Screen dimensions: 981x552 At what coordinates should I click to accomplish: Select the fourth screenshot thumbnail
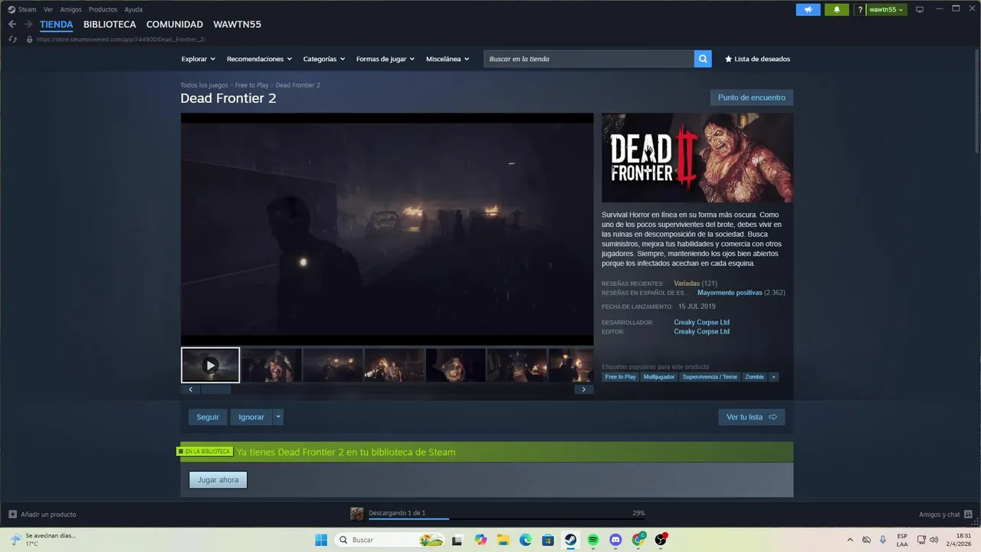click(394, 365)
